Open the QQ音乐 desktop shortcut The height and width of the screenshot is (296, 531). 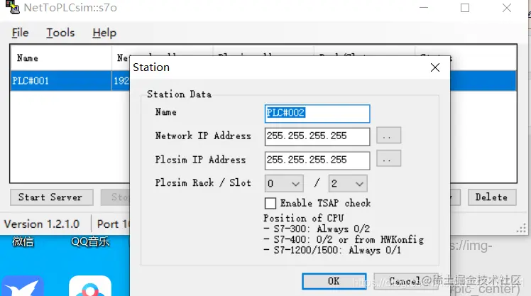coord(90,242)
